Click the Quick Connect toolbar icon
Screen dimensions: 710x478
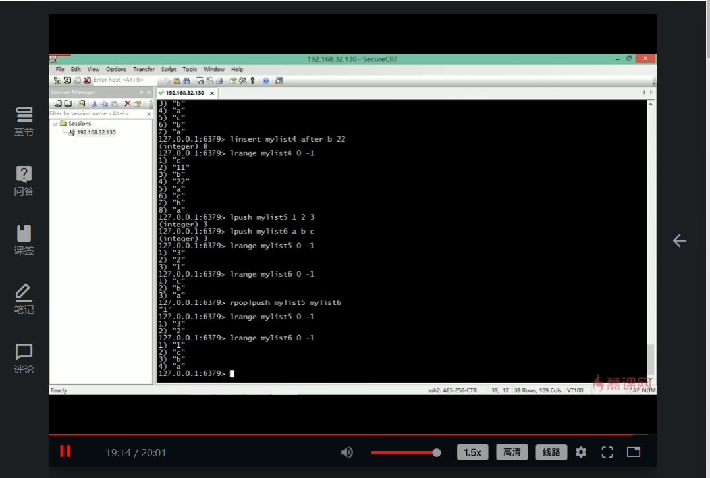point(67,80)
